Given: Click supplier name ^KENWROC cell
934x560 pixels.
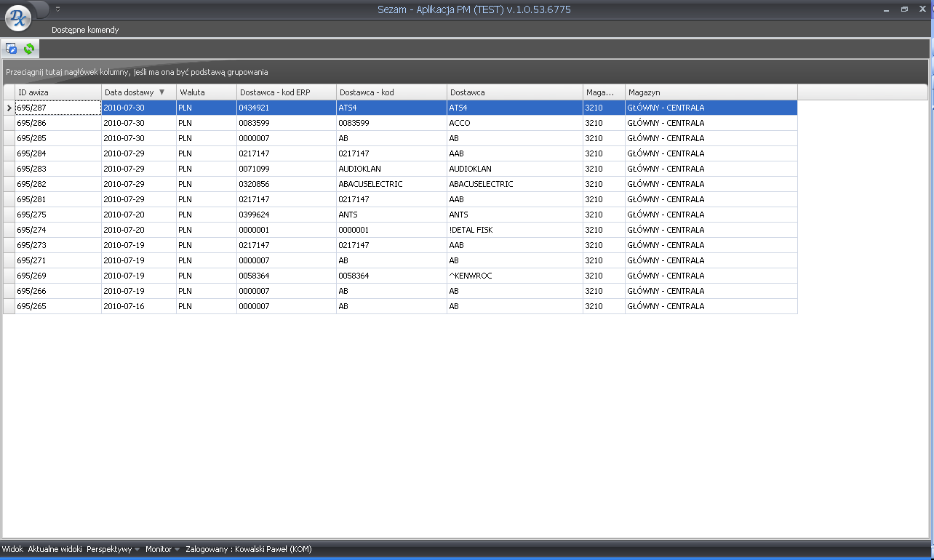Looking at the screenshot, I should coord(515,276).
